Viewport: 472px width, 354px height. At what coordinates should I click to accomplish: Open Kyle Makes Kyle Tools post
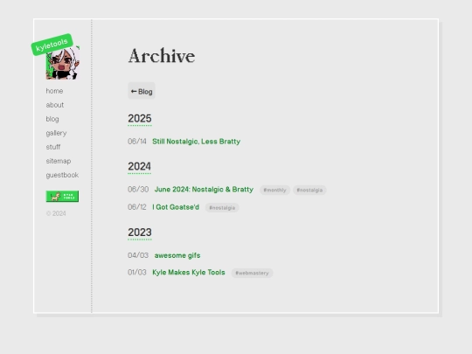tap(189, 273)
